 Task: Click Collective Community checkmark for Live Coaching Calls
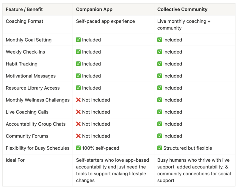160,112
